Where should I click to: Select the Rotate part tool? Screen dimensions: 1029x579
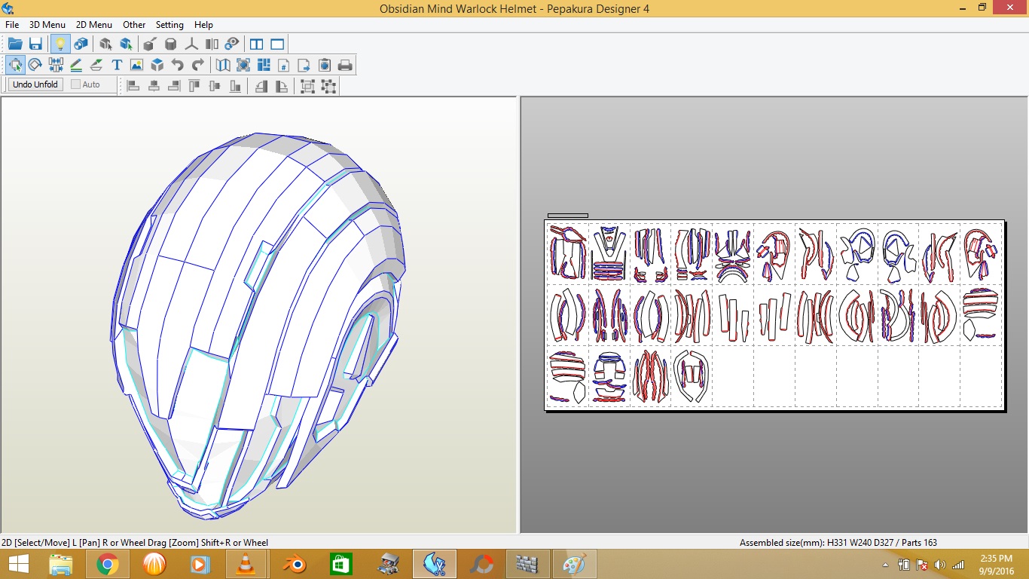pos(35,65)
